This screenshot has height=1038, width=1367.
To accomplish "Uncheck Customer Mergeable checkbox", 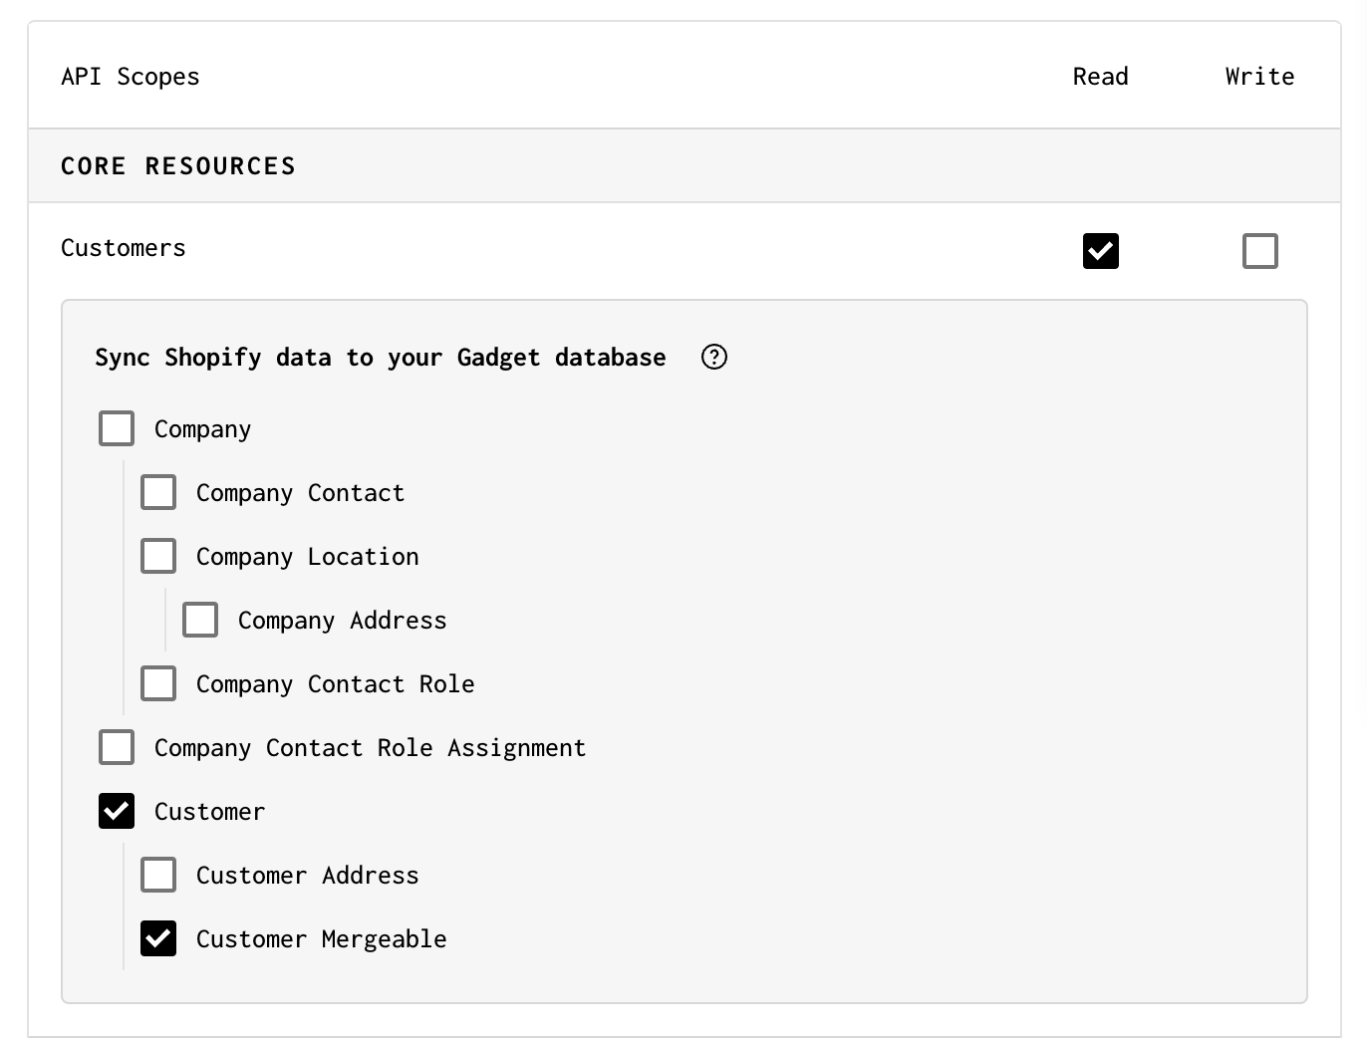I will coord(158,938).
